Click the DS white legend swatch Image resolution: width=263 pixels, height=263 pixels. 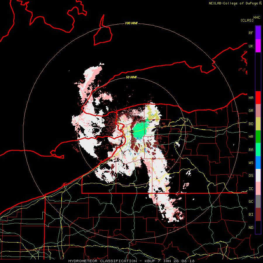coord(258,175)
